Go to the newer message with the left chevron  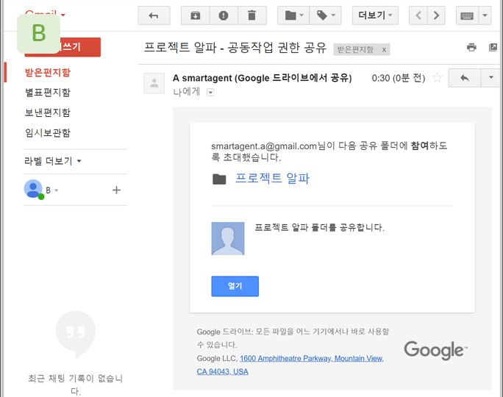[x=418, y=15]
